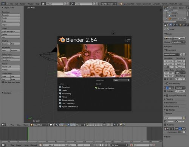189x147 pixels.
Task: Open the 3D viewport Select menu
Action: coord(19,125)
